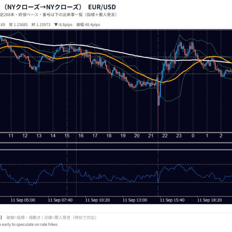Click hour label 22 on hour axis
The image size is (232, 232).
pos(165,136)
